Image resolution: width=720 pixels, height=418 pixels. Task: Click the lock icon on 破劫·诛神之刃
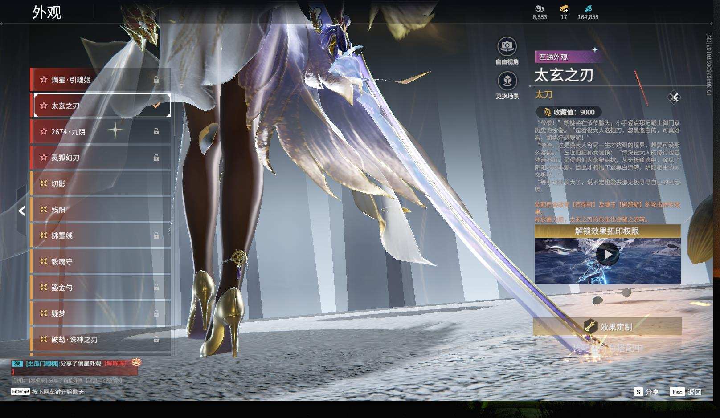(156, 339)
